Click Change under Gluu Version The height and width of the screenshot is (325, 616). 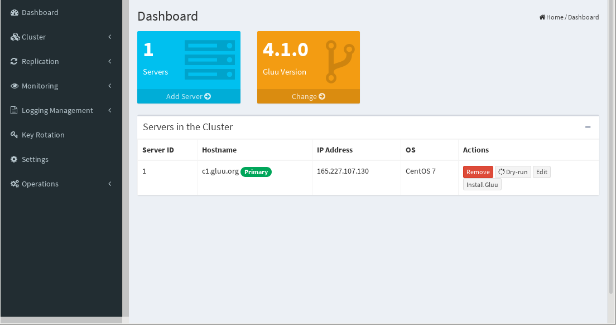click(x=309, y=96)
